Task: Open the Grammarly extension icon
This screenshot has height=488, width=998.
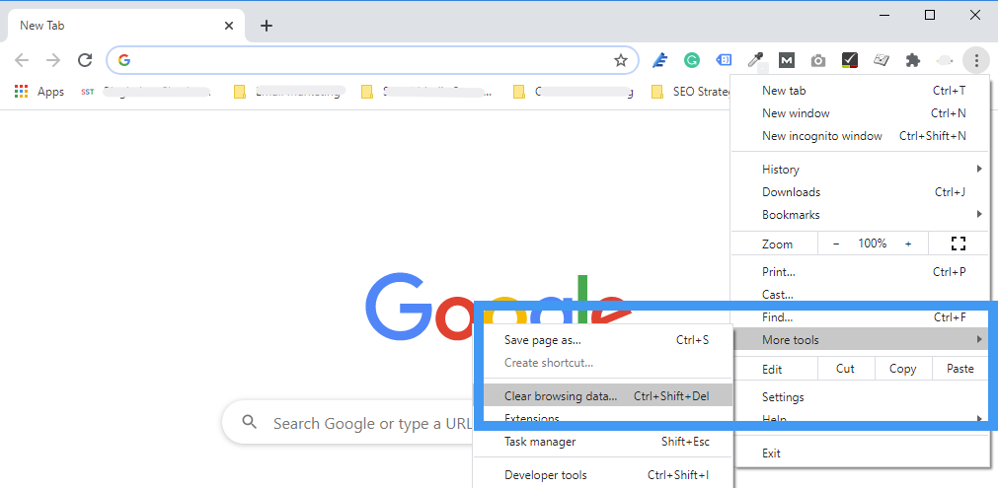Action: pyautogui.click(x=692, y=60)
